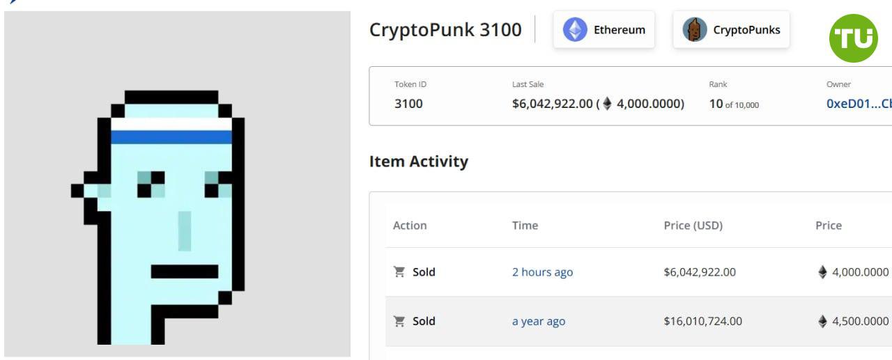892x360 pixels.
Task: Click the CryptoPunk 3100 title
Action: (445, 30)
